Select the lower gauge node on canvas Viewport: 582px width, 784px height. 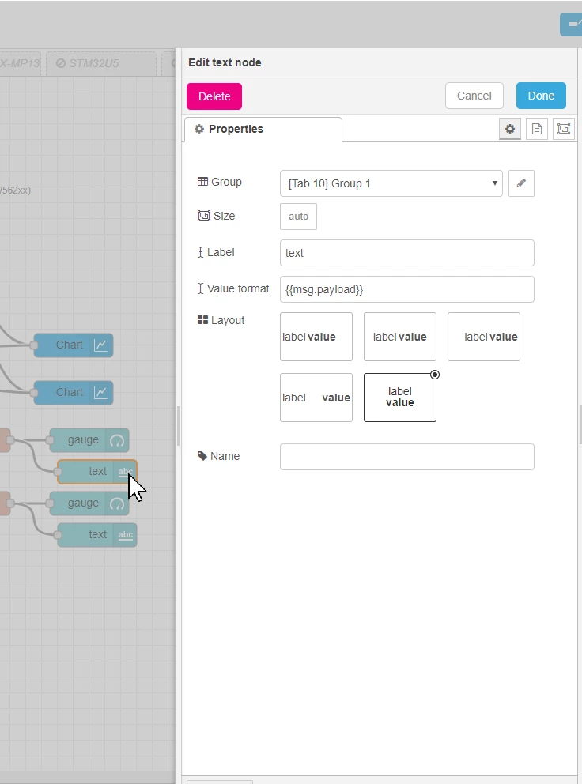89,503
